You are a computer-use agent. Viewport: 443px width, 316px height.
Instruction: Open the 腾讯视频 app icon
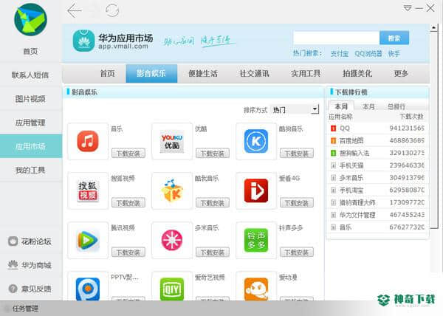[x=88, y=240]
